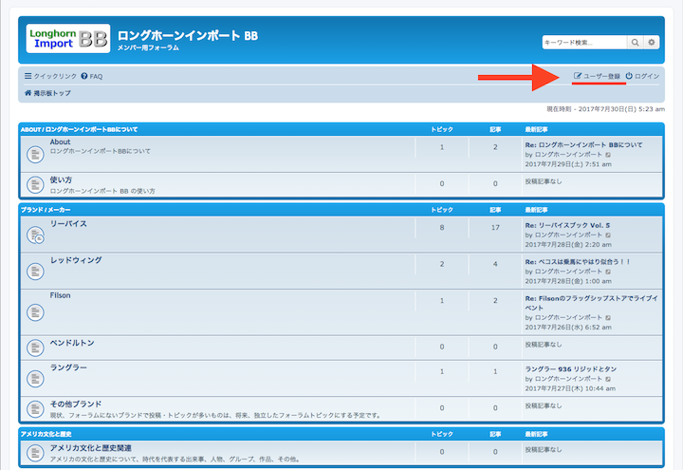This screenshot has height=470, width=683.
Task: Click the アメリカ文化と歴史 category header
Action: pyautogui.click(x=46, y=434)
